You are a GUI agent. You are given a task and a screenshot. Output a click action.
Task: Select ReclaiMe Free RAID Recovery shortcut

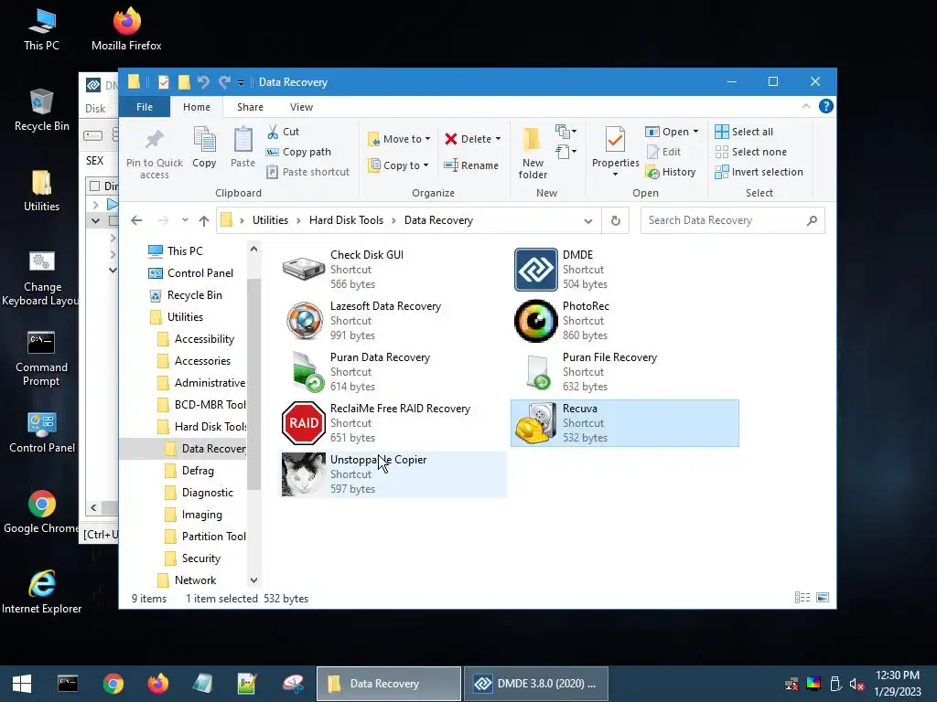pyautogui.click(x=393, y=423)
